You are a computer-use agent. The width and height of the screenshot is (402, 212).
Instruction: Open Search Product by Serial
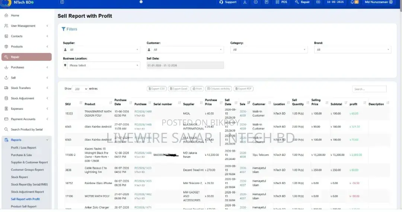coord(26,130)
